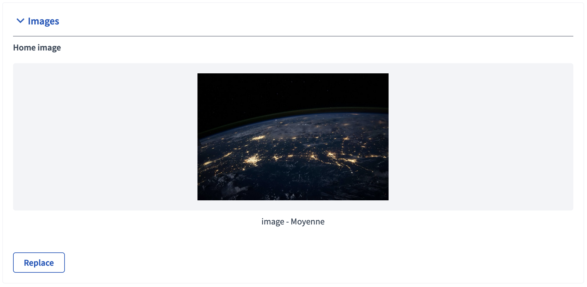
Task: Collapse the Images section chevron
Action: 20,21
